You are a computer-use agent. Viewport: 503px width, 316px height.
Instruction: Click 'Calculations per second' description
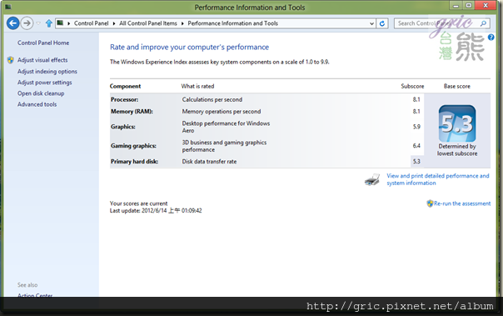click(212, 99)
